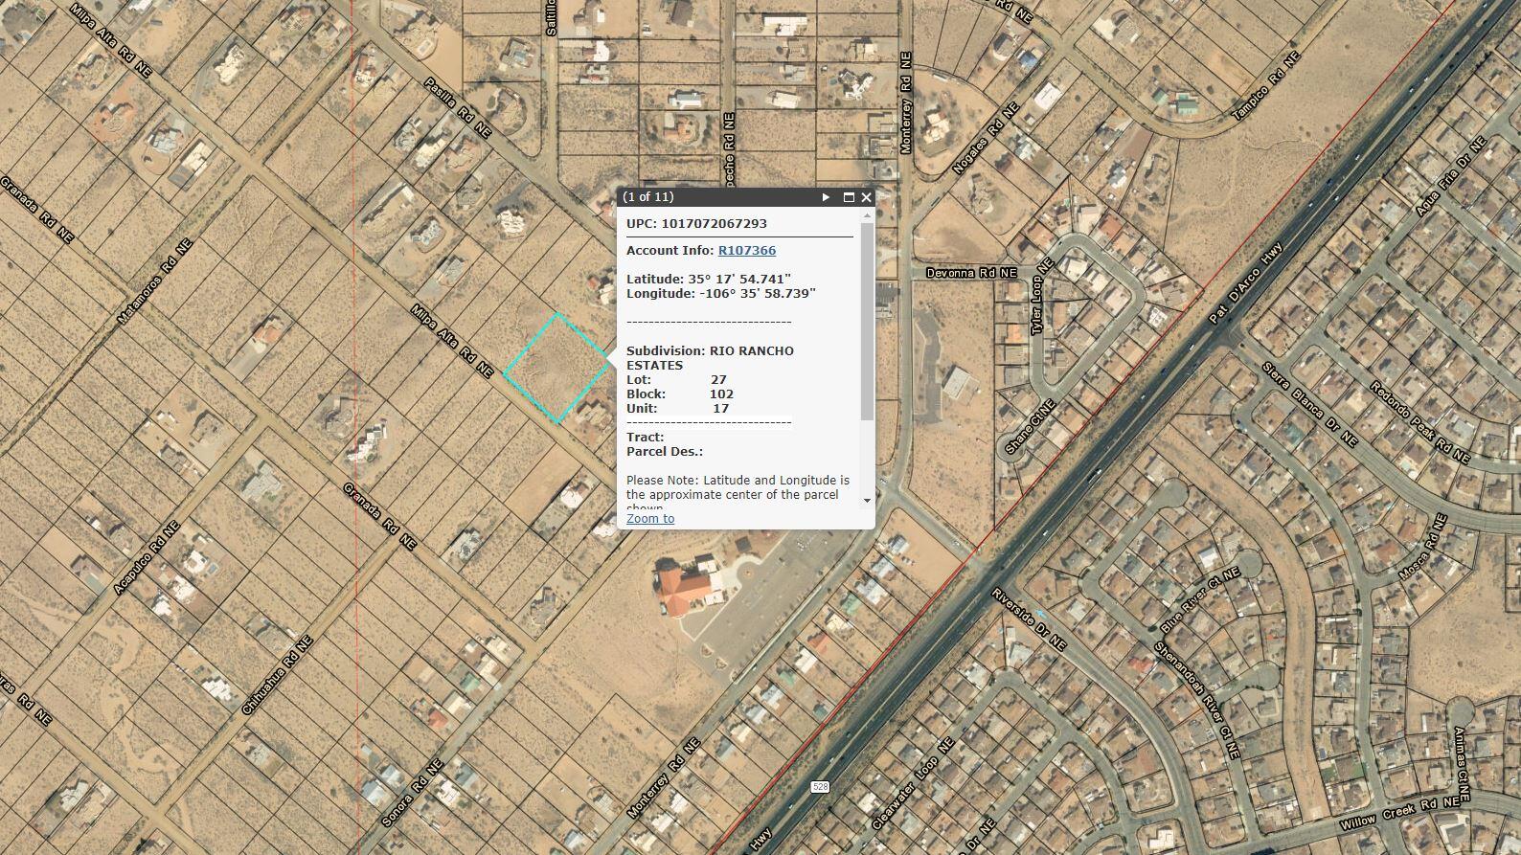The height and width of the screenshot is (855, 1521).
Task: Click the UPC number text in popup
Action: click(x=713, y=224)
